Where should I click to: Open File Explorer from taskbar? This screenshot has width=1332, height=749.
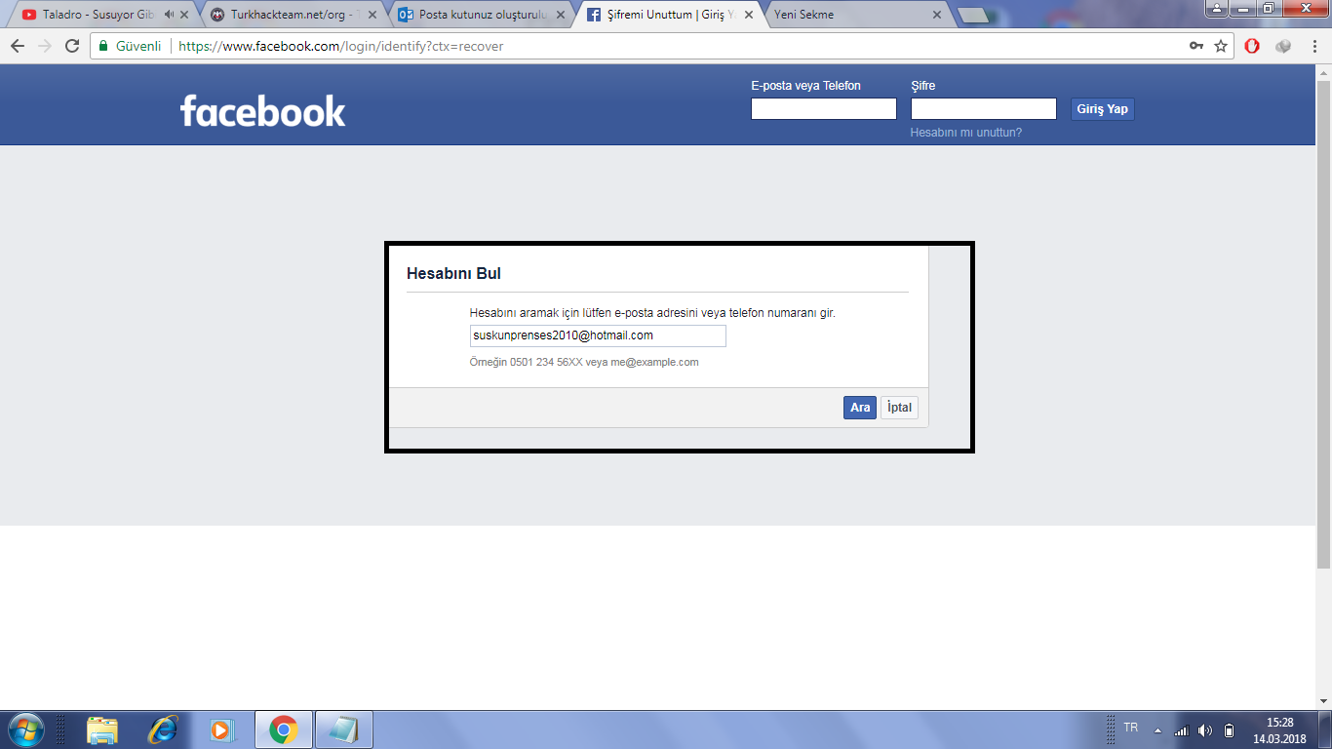(x=102, y=729)
